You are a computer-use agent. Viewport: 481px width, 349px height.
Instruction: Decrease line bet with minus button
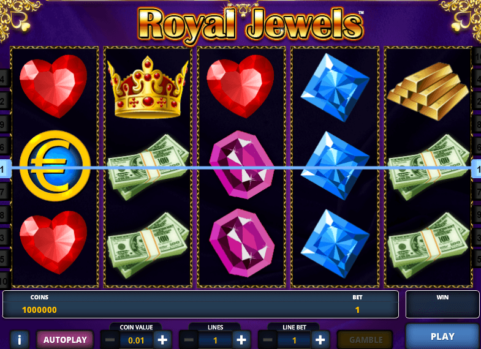268,339
